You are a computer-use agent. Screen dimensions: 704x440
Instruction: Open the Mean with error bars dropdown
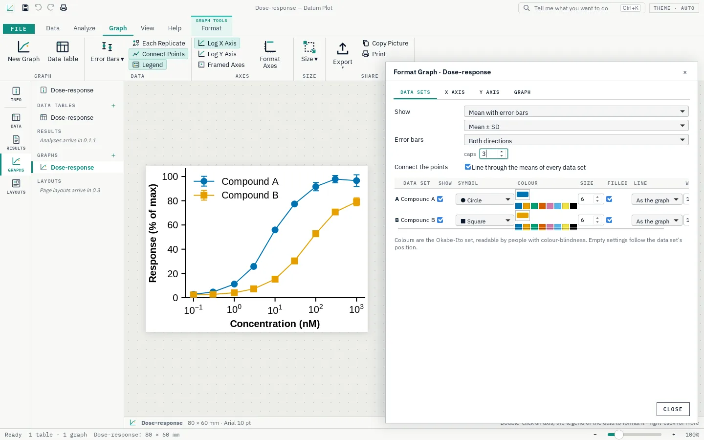(x=576, y=112)
